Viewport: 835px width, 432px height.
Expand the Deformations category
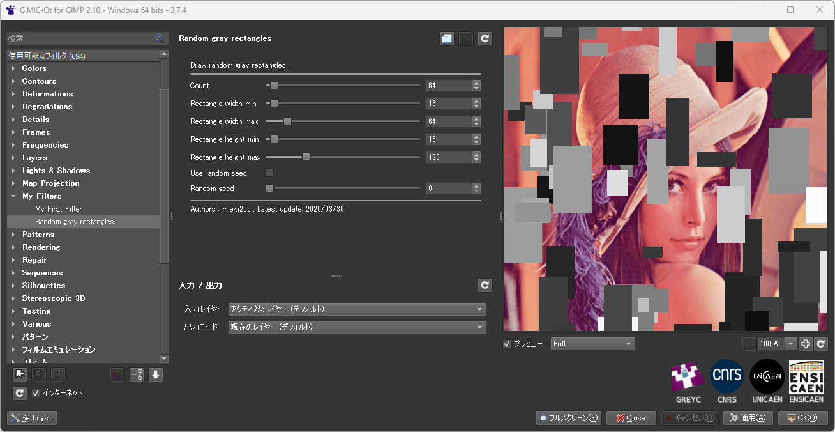tap(13, 94)
